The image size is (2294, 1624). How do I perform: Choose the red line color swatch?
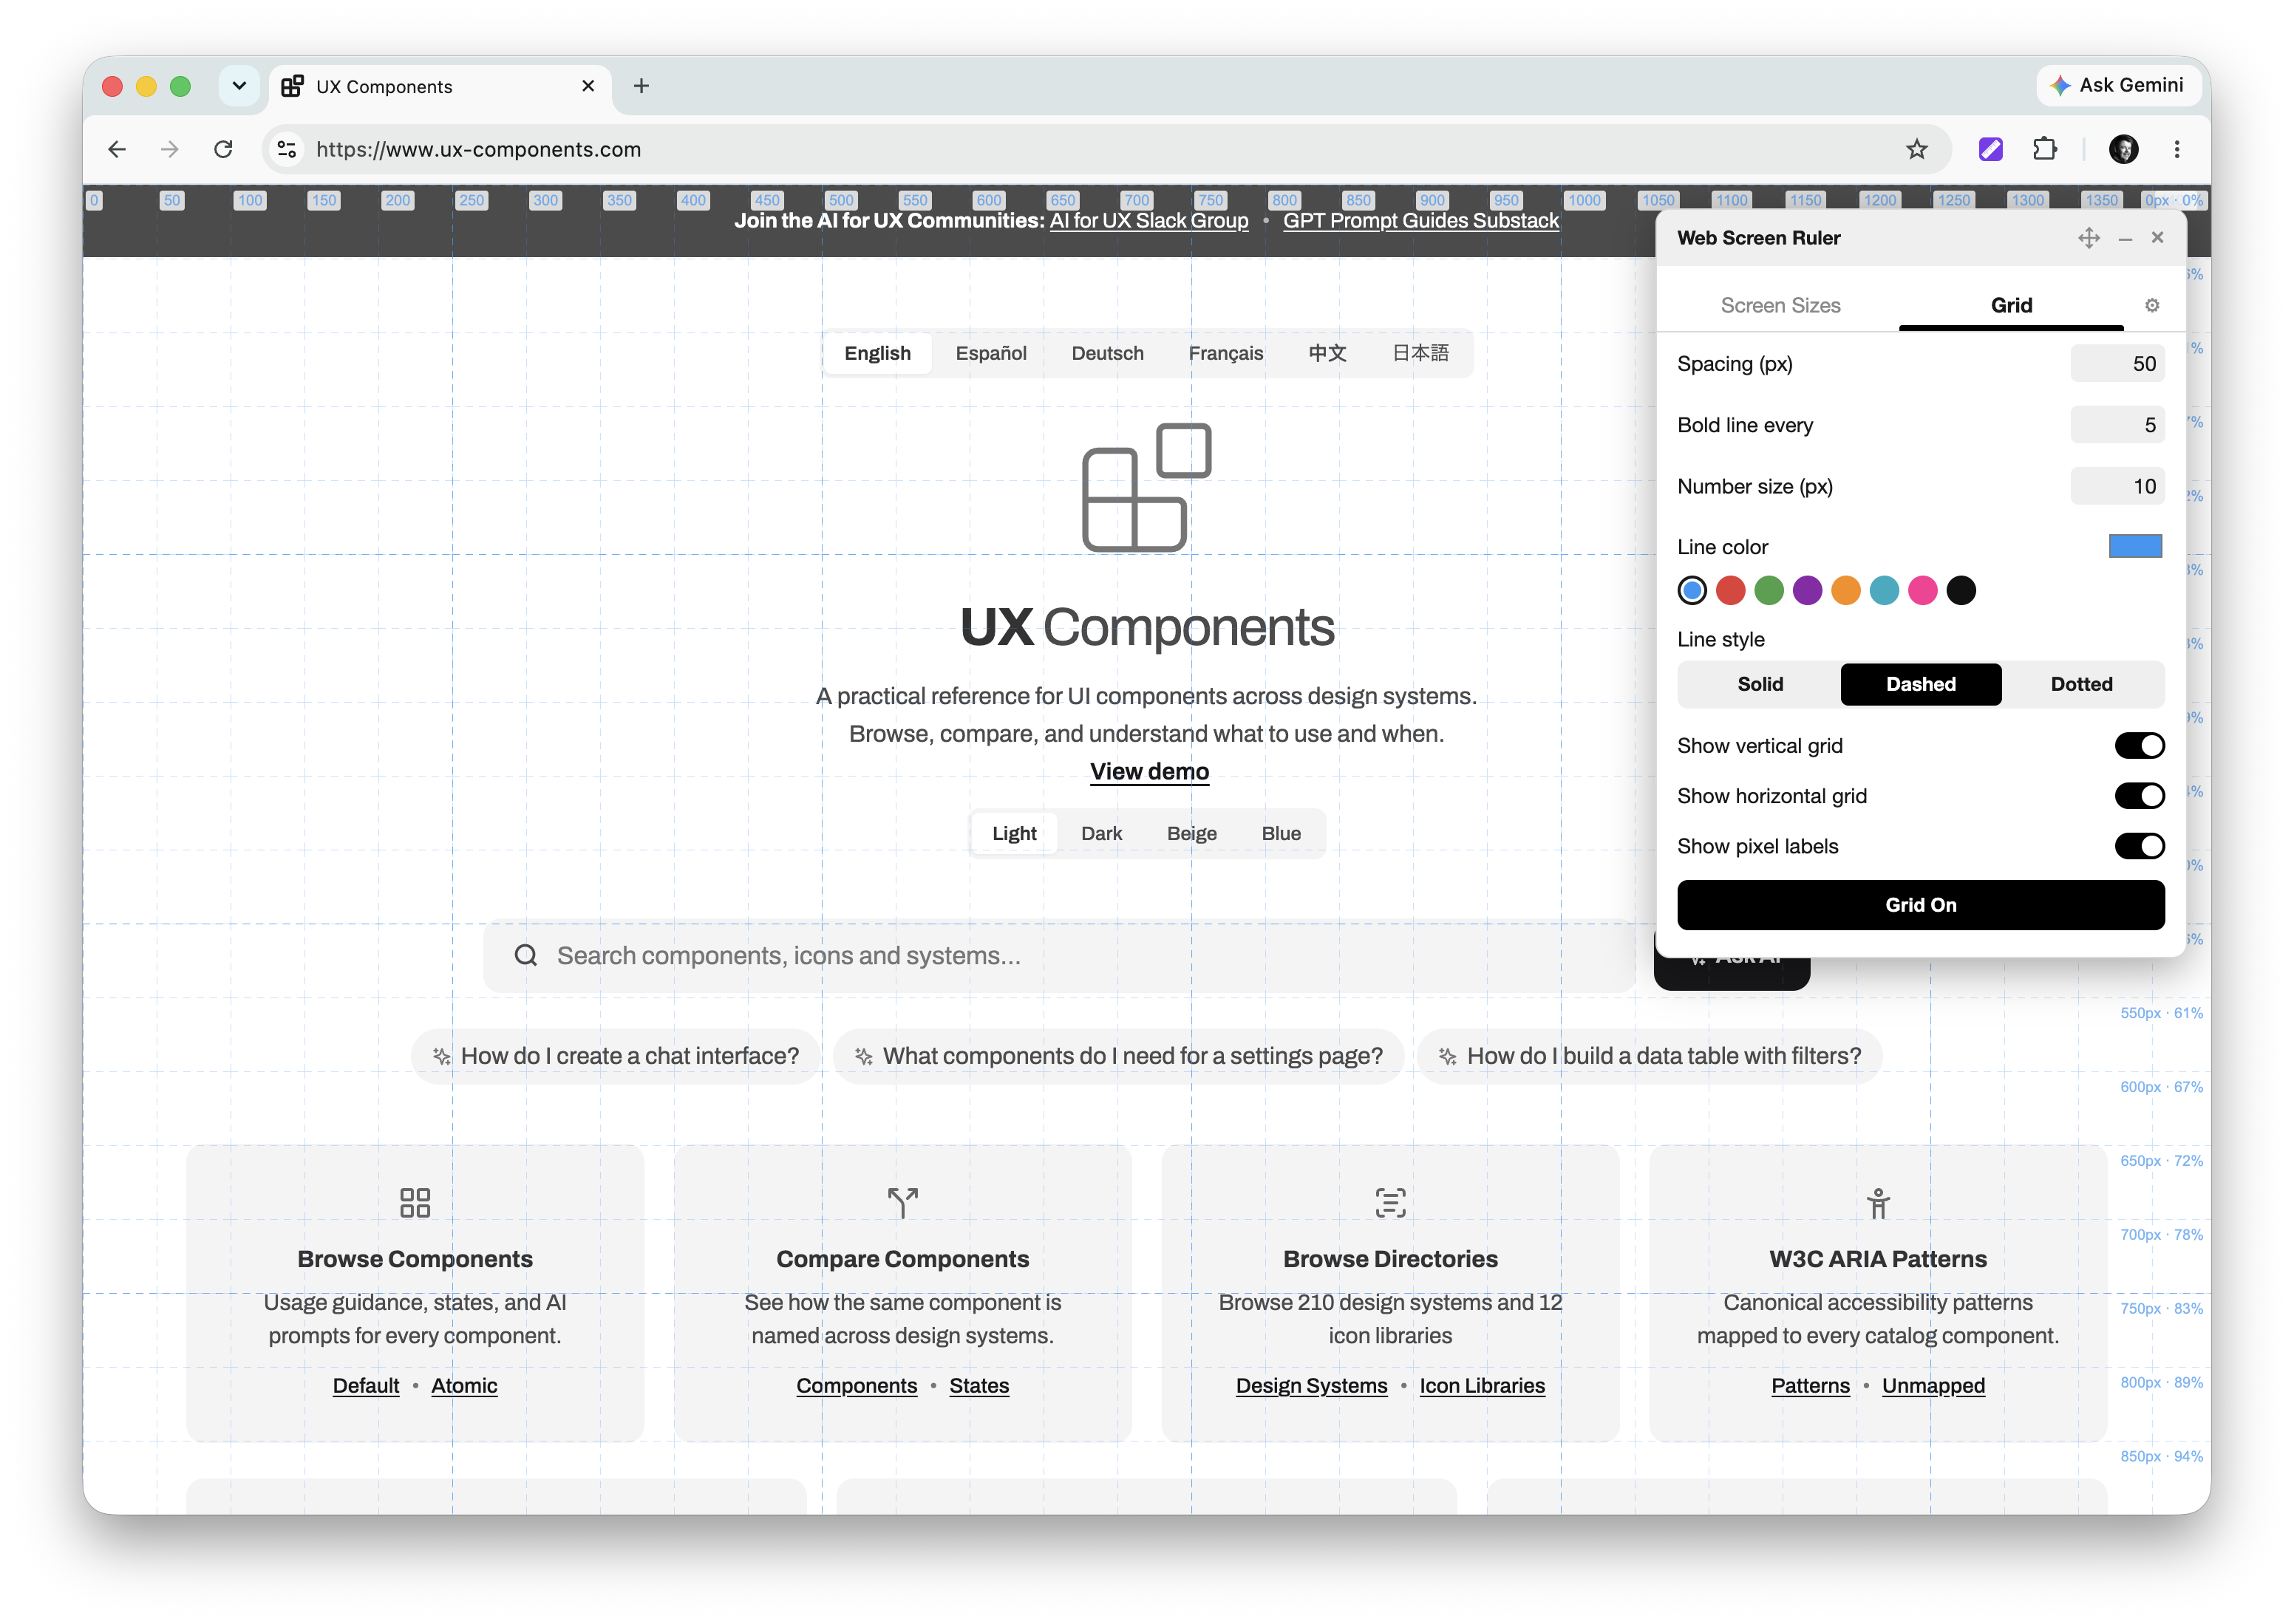click(x=1730, y=591)
